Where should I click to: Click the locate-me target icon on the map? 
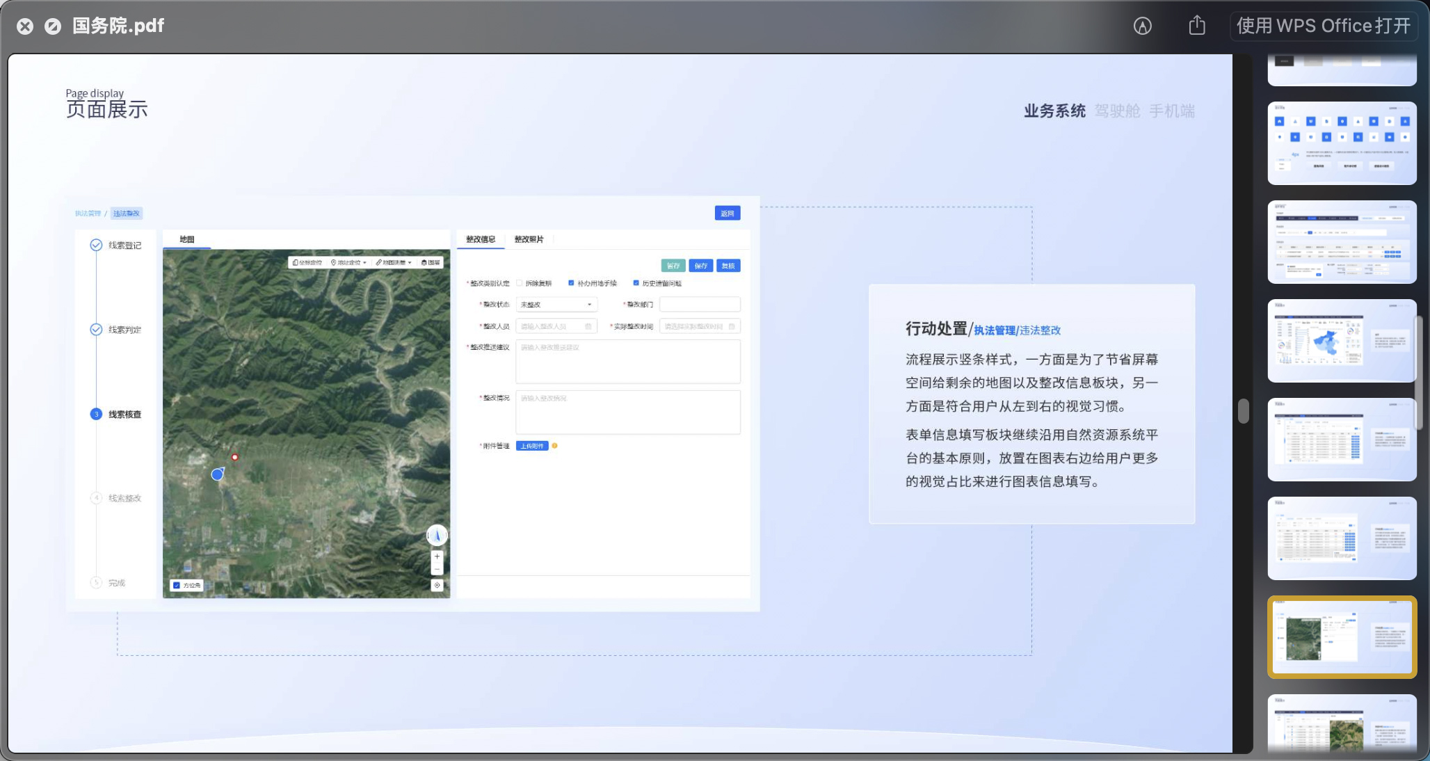(437, 586)
